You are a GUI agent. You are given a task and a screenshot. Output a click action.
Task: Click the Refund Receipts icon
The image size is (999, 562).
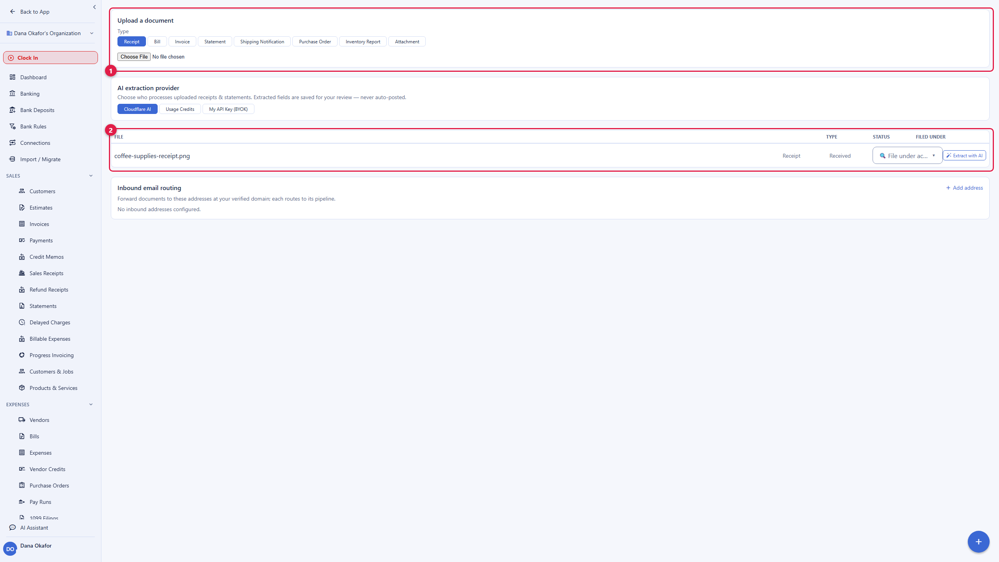click(x=22, y=290)
